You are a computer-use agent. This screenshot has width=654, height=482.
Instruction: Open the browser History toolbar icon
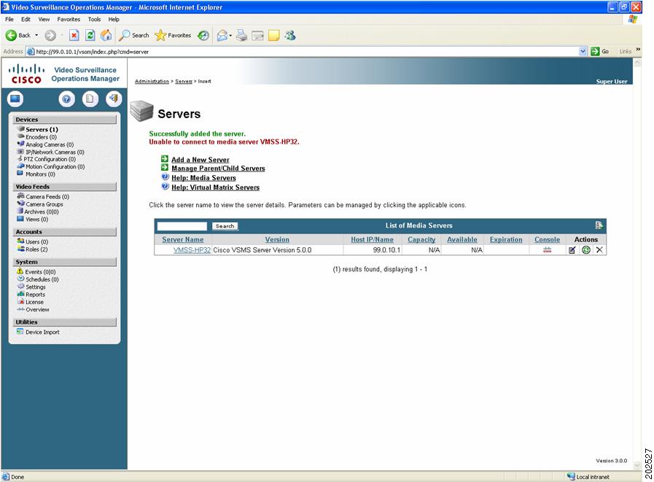coord(203,36)
